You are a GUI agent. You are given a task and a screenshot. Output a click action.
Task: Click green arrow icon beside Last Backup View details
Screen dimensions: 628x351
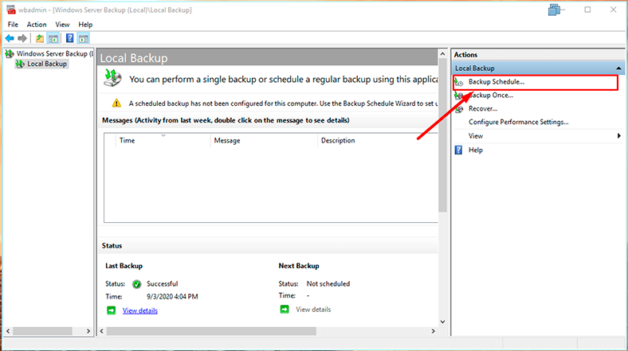[x=112, y=310]
